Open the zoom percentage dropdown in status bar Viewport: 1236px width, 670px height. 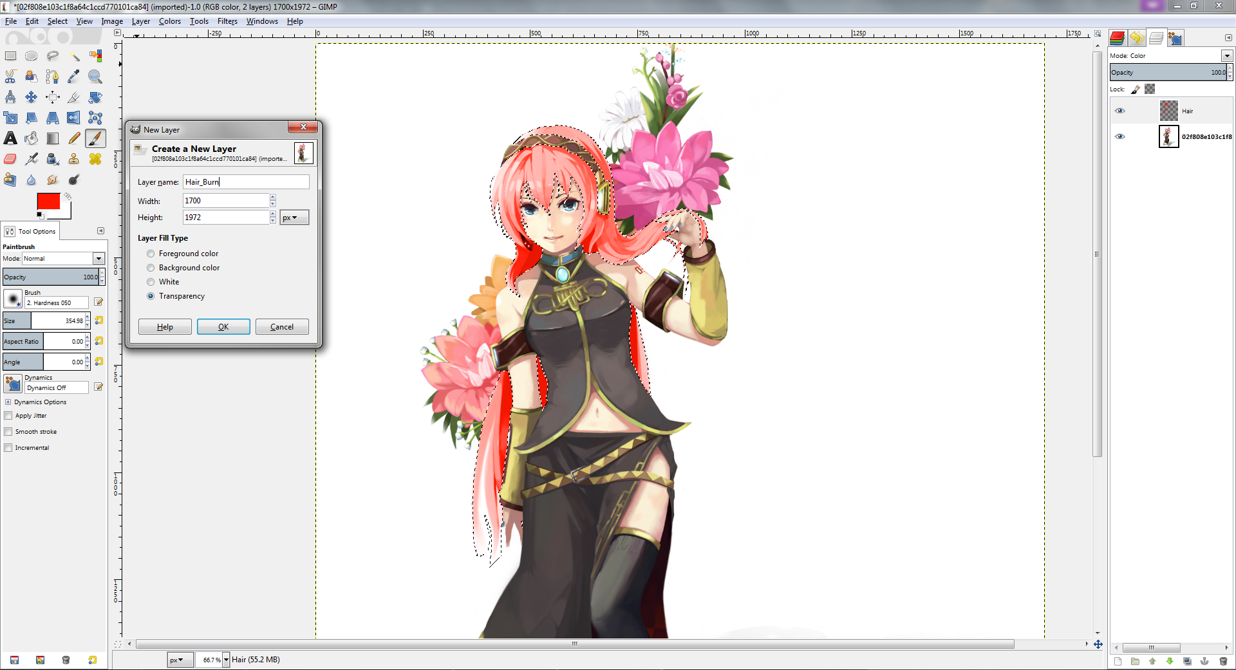pyautogui.click(x=226, y=660)
